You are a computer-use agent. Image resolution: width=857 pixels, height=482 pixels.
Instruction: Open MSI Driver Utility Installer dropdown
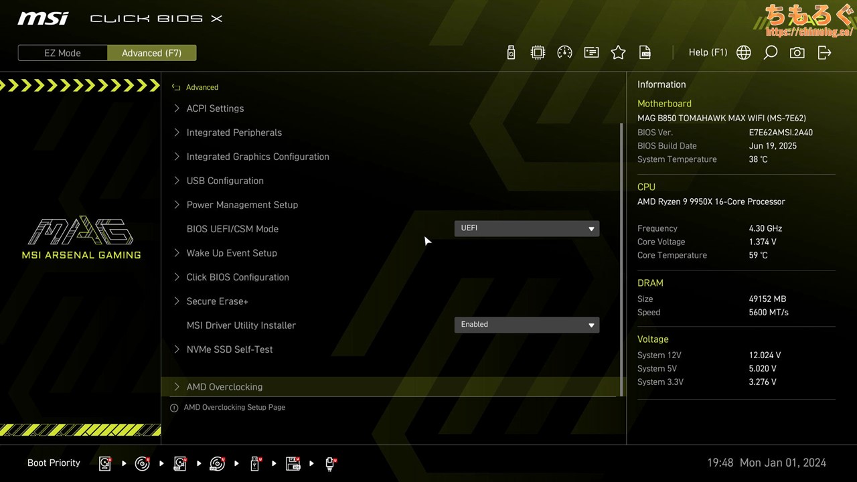tap(526, 325)
